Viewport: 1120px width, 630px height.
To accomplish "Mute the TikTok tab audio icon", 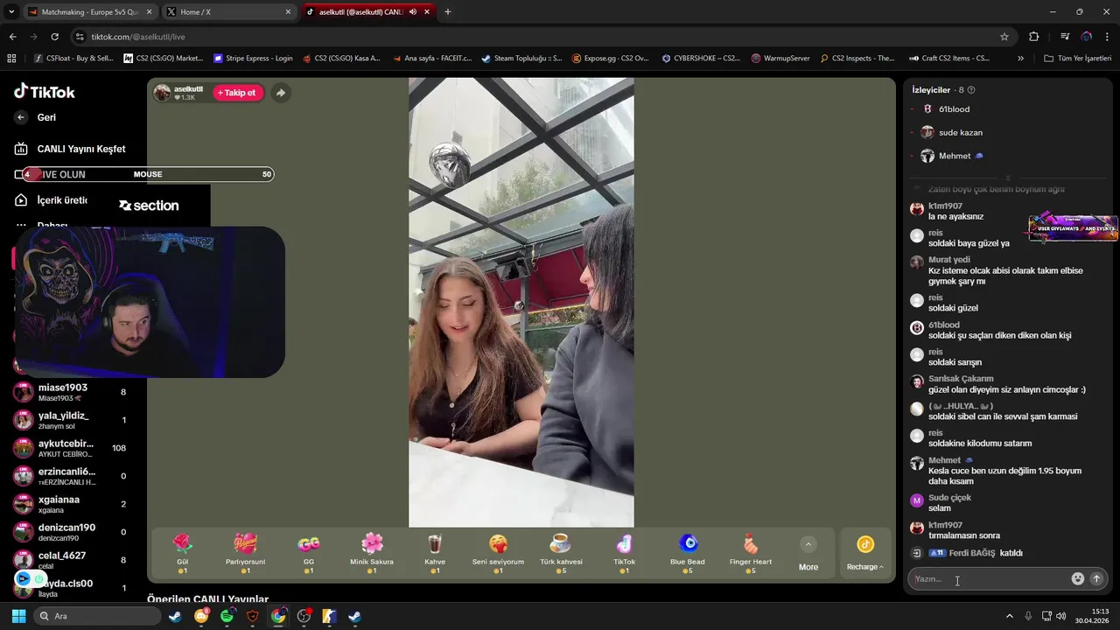I will (x=413, y=12).
